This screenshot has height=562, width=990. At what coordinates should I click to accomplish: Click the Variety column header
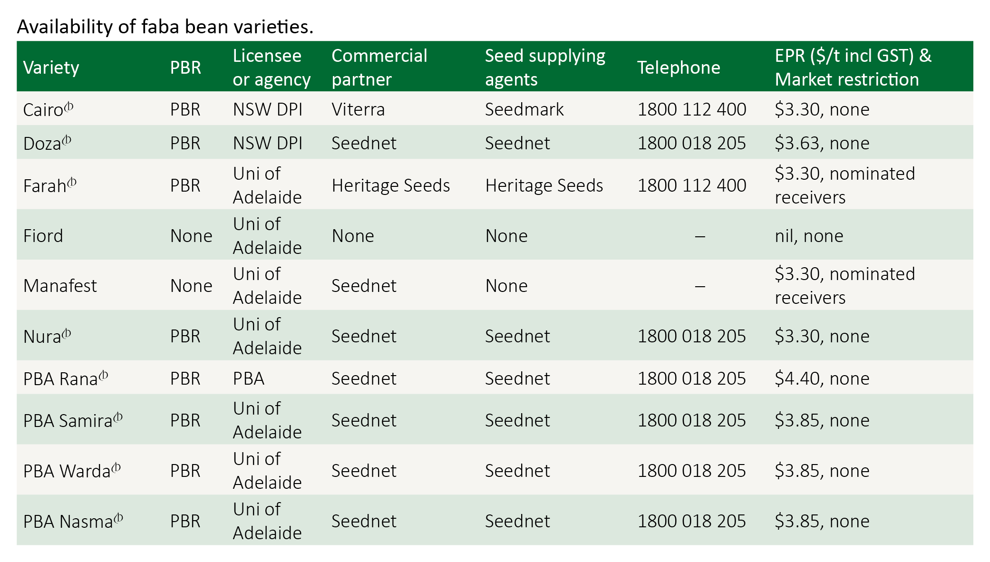(x=51, y=68)
